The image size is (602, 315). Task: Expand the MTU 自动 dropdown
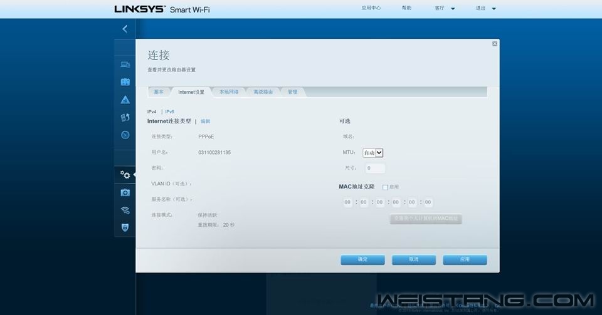coord(373,153)
